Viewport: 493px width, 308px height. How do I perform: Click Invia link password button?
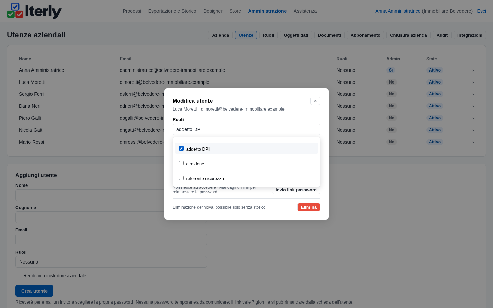[x=296, y=190]
